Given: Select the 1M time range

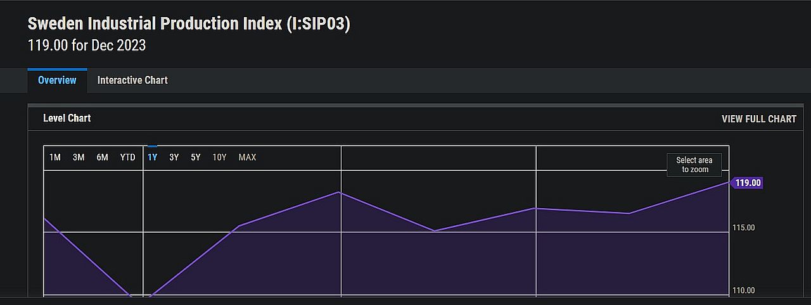Looking at the screenshot, I should (x=55, y=158).
